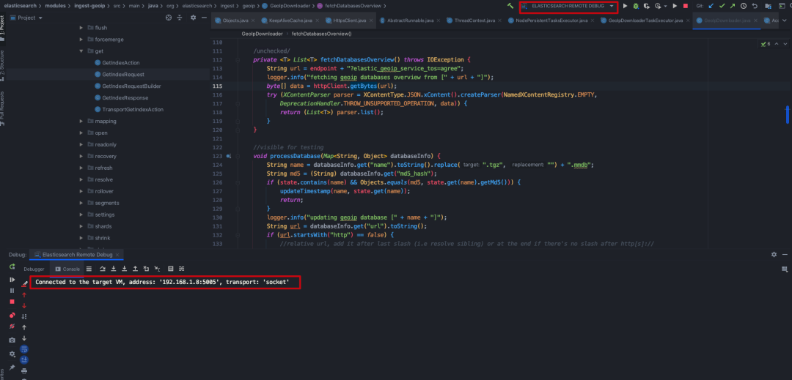This screenshot has width=792, height=380.
Task: Select GetIndexAction in the project tree
Action: pyautogui.click(x=117, y=63)
